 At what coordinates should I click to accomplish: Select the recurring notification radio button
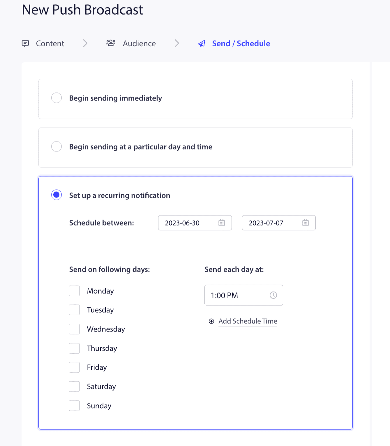pos(57,195)
